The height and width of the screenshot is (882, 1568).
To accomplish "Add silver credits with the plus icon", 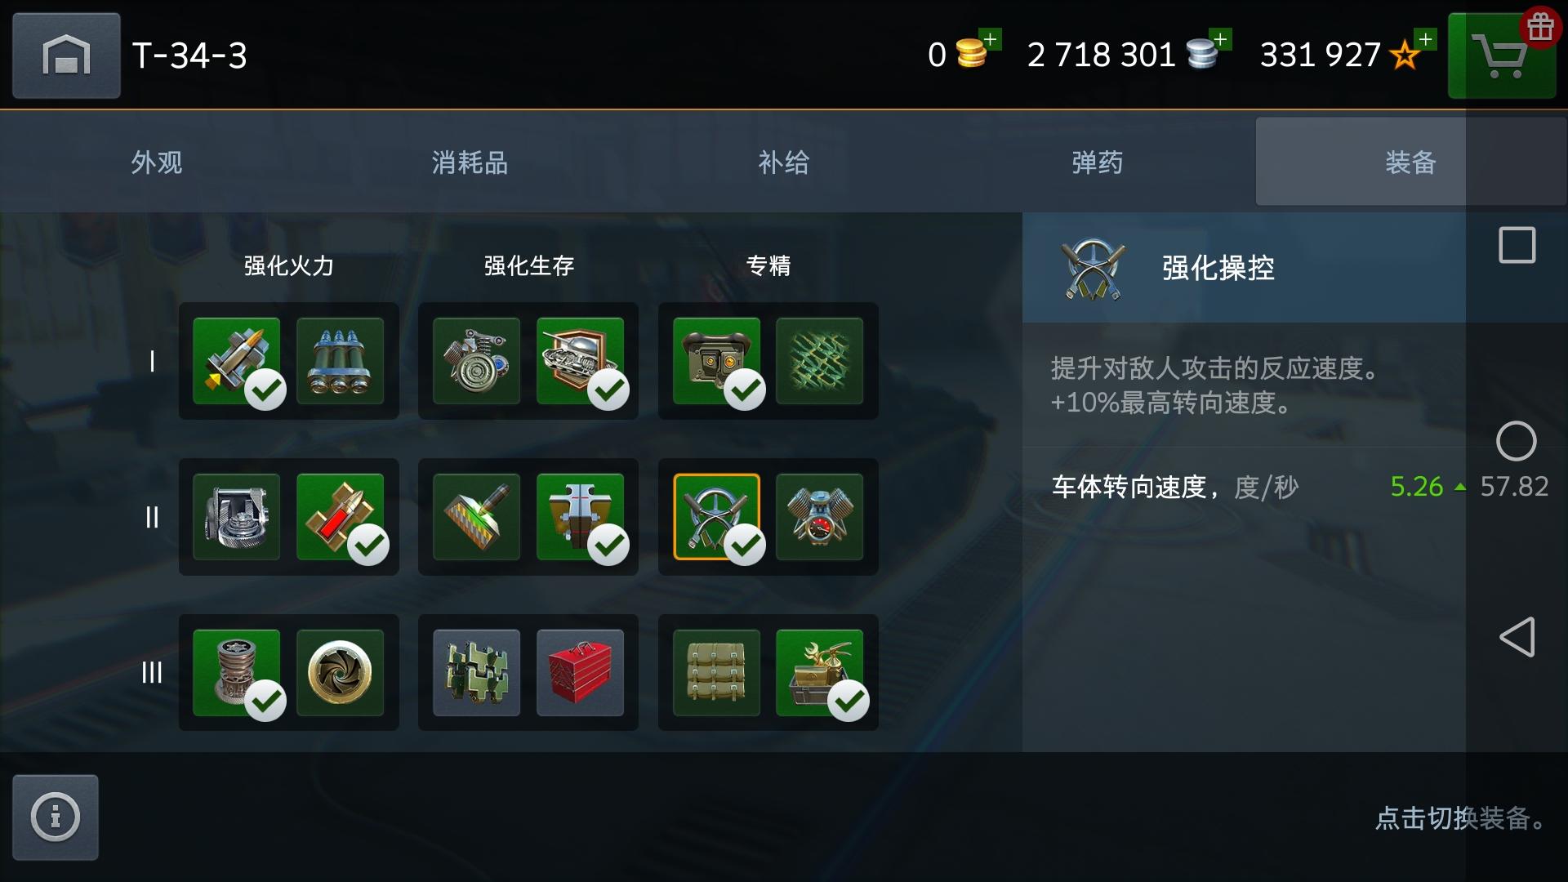I will click(1220, 39).
